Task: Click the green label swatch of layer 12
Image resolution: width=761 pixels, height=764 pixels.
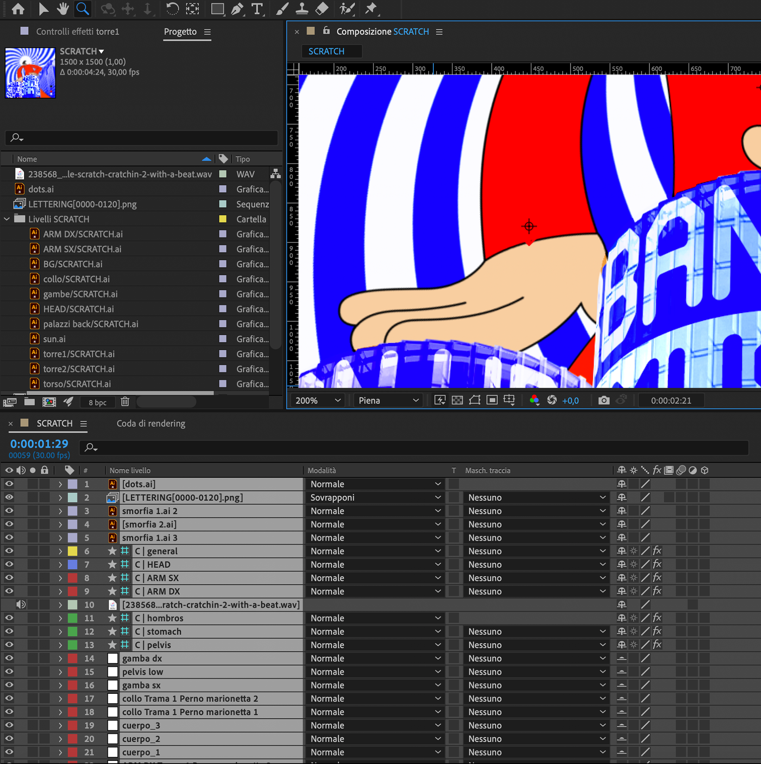Action: click(73, 632)
